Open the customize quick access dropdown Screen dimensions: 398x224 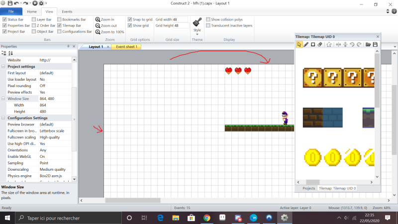46,3
